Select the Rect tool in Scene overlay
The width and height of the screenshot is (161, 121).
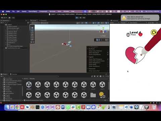click(32, 37)
